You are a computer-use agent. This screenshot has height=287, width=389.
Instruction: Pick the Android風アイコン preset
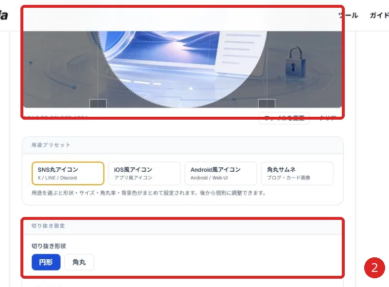(x=221, y=173)
